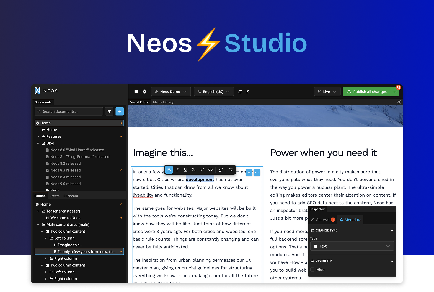Open the Type dropdown showing Text
Image resolution: width=434 pixels, height=292 pixels.
click(x=352, y=246)
